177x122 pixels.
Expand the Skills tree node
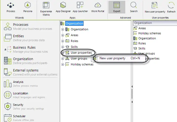63,47
